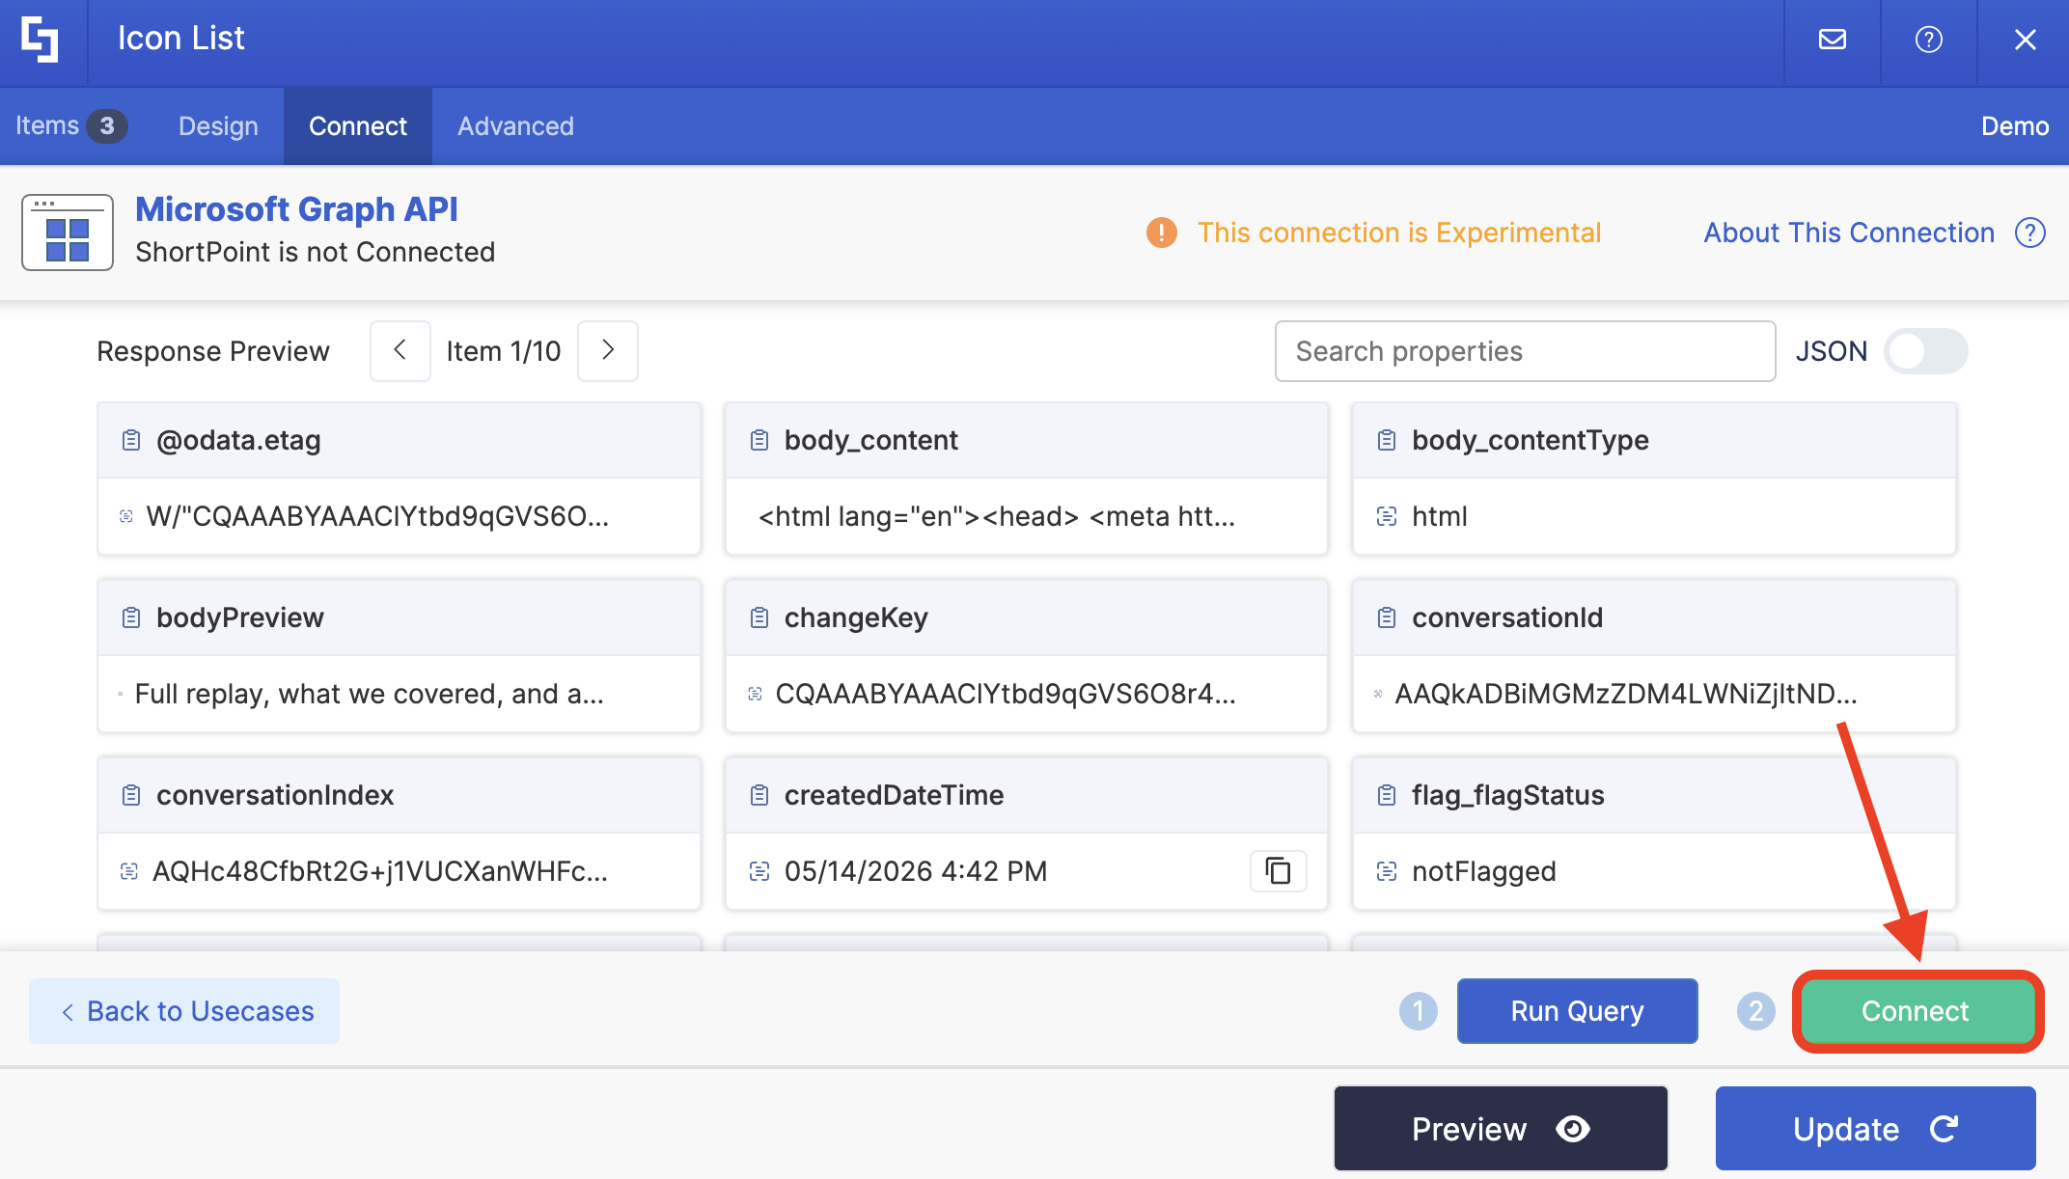Close the Icon List dialog
Image resolution: width=2069 pixels, height=1179 pixels.
(x=2025, y=40)
